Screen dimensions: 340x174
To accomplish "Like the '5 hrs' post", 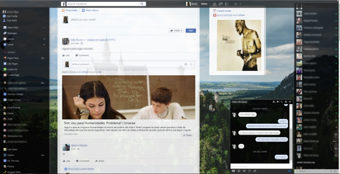I will pos(66,161).
